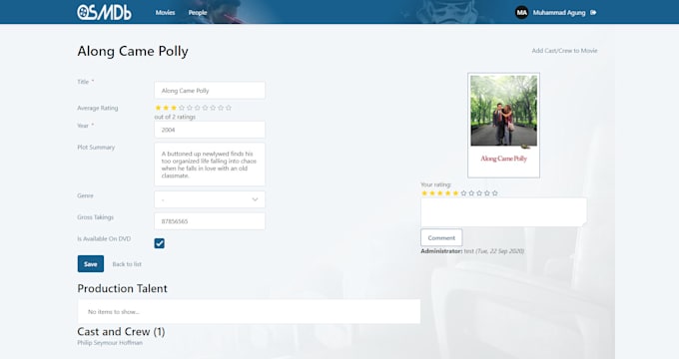The width and height of the screenshot is (679, 359).
Task: Set your rating to eight stars
Action: point(479,192)
